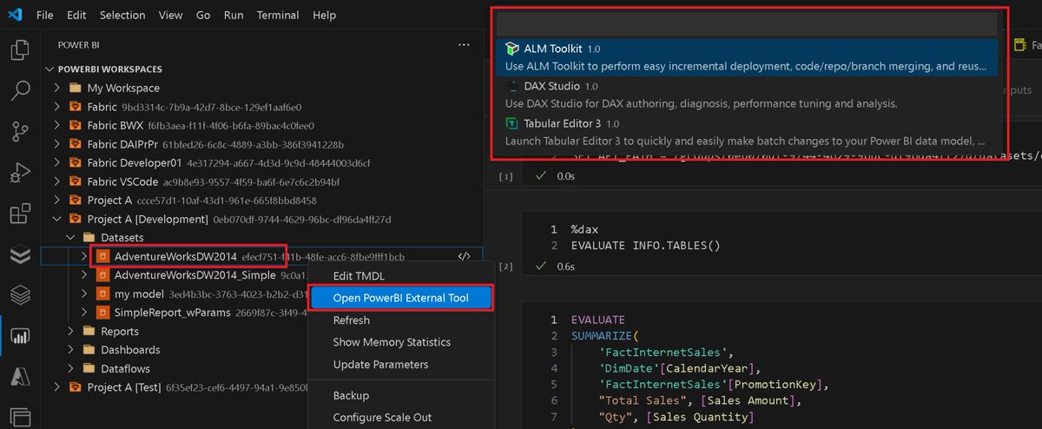Expand the Reports folder
Screen dimensions: 1042x429
coord(70,331)
